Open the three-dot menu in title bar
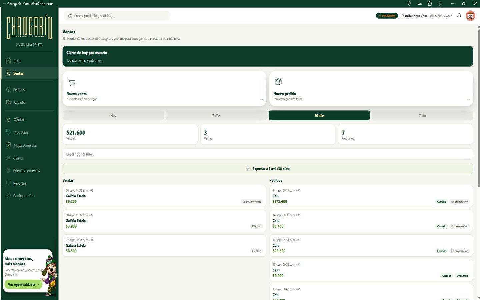480x300 pixels. point(440,4)
